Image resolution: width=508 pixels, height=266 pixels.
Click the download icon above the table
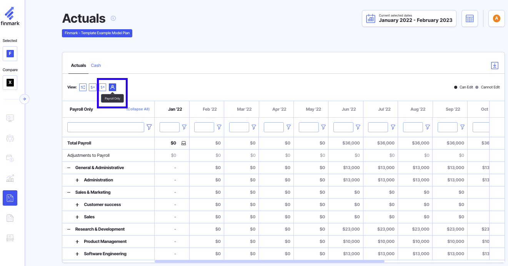coord(495,65)
